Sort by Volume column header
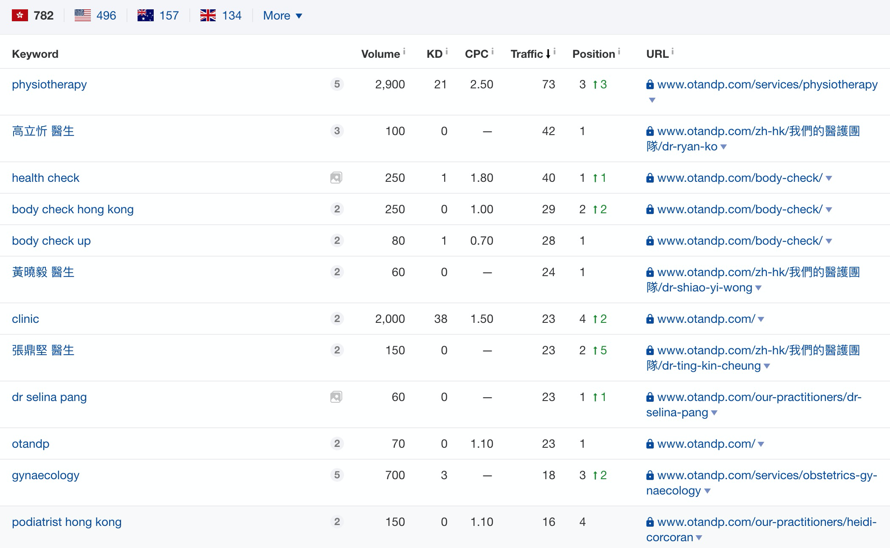 [x=380, y=54]
